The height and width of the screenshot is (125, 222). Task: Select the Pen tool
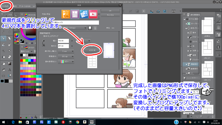tap(3, 38)
